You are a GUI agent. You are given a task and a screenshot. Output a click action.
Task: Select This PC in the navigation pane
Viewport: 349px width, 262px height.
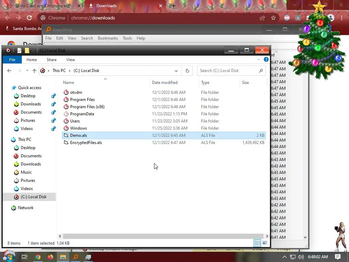[25, 140]
